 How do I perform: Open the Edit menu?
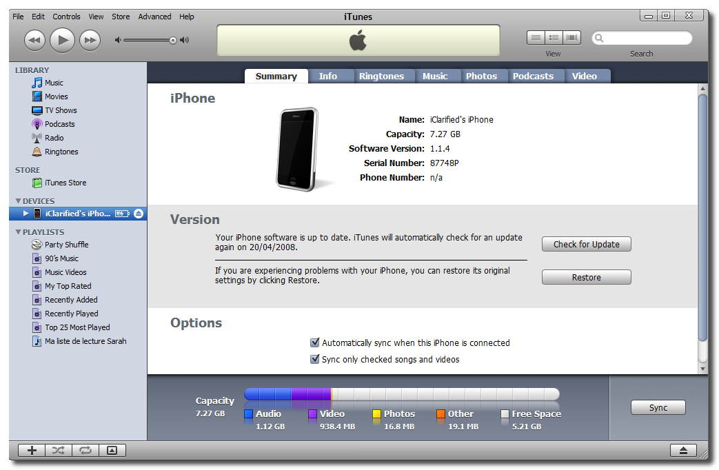38,17
